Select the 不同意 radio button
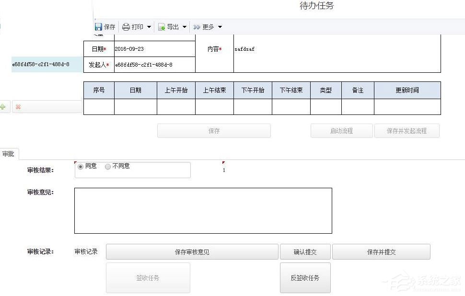Screen dimensions: 465x296 pyautogui.click(x=108, y=167)
